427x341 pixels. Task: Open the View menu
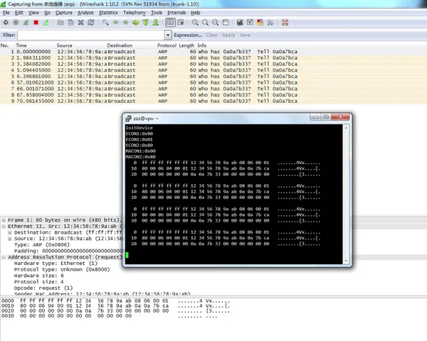click(x=33, y=13)
